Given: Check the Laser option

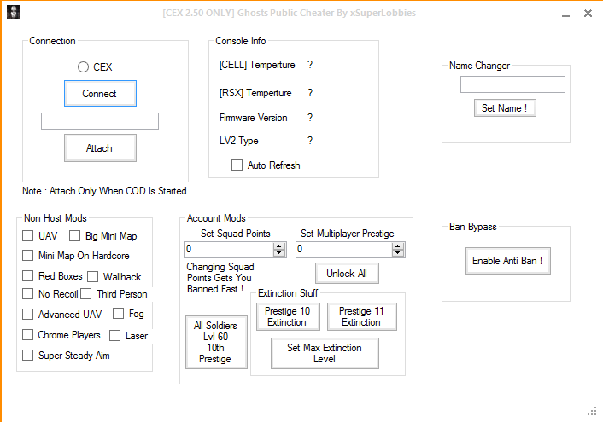Looking at the screenshot, I should (115, 336).
